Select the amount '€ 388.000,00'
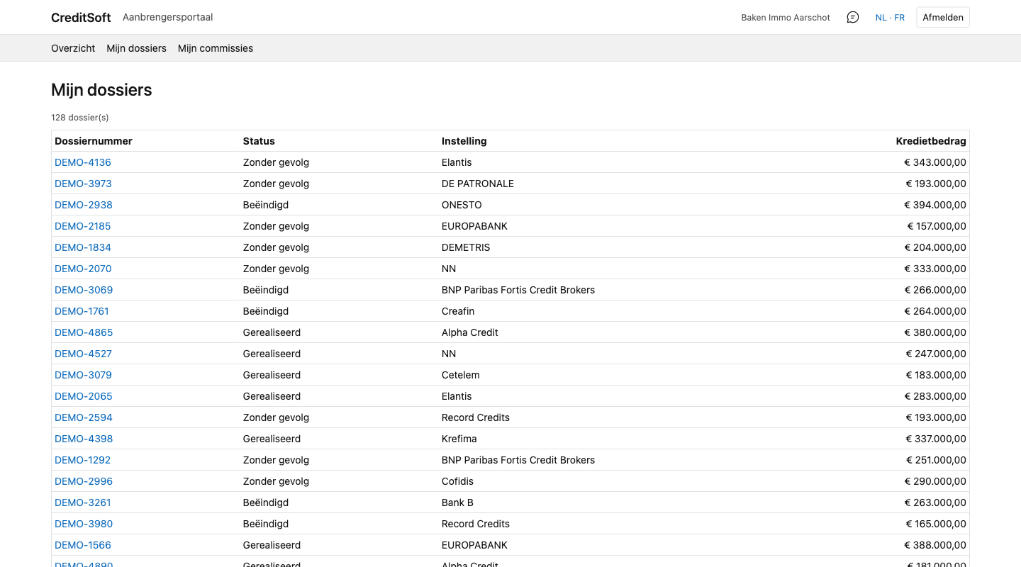The image size is (1021, 567). click(x=935, y=545)
